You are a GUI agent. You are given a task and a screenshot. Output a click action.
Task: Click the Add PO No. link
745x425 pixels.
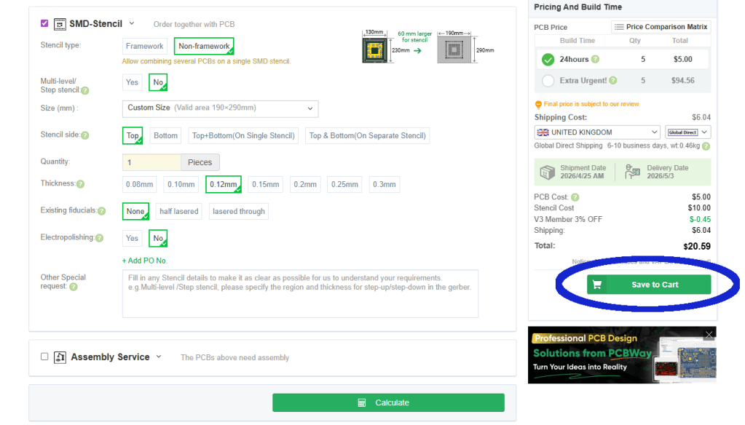144,261
